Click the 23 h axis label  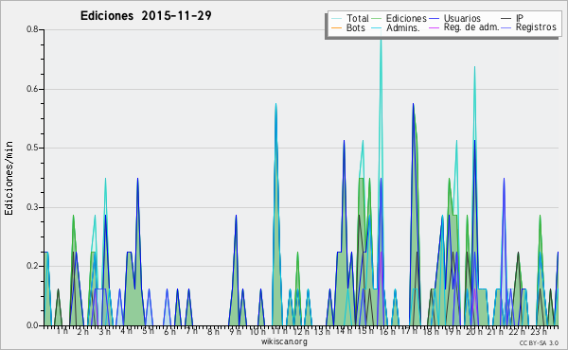[539, 331]
